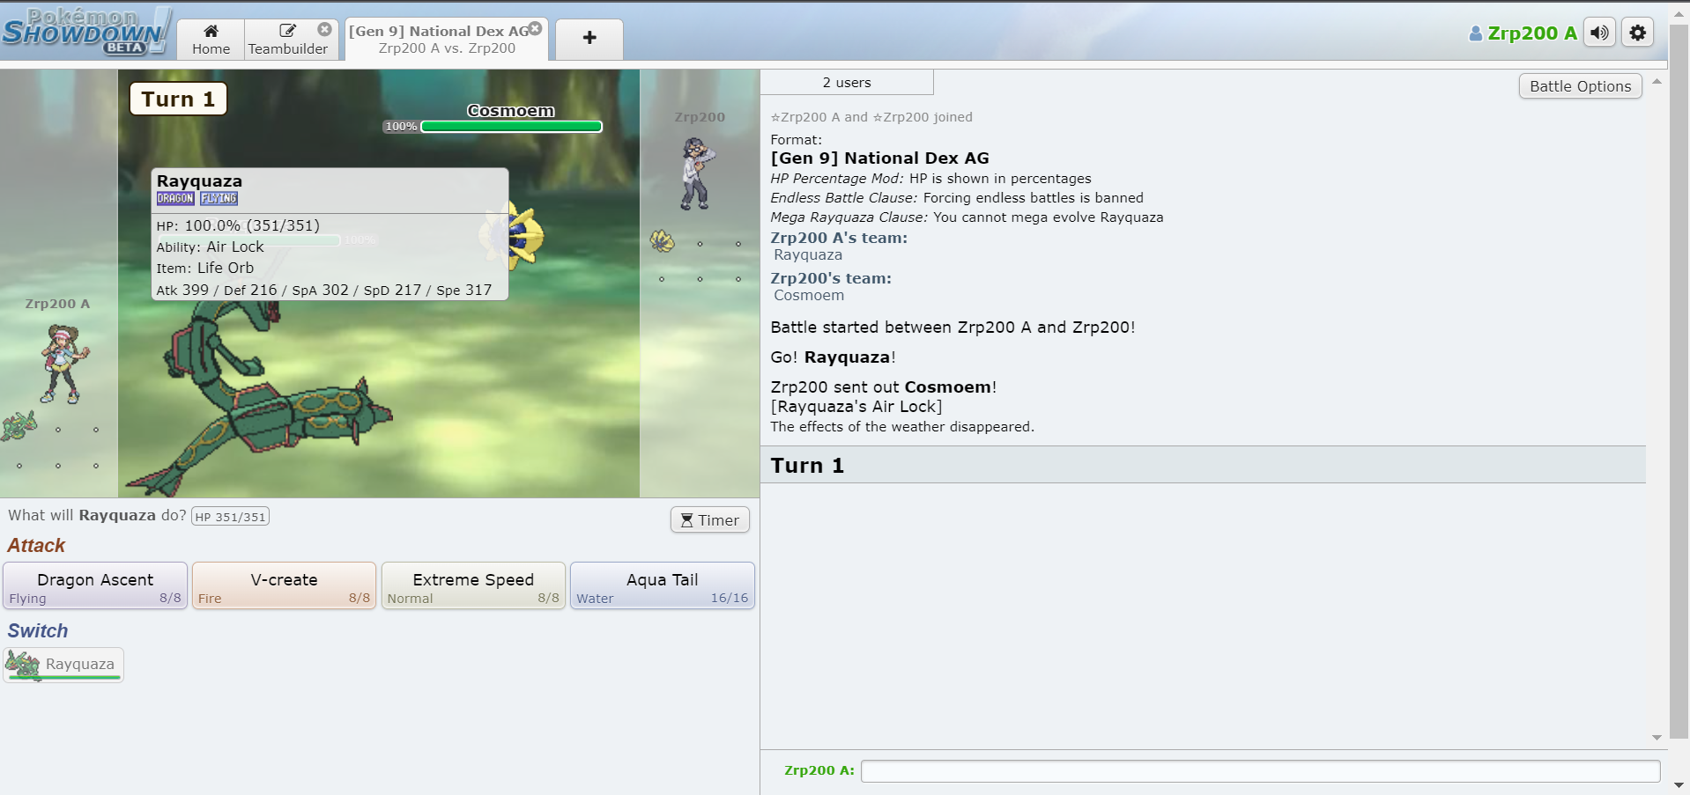Click the Dragon type badge in tooltip
This screenshot has width=1690, height=795.
[175, 199]
